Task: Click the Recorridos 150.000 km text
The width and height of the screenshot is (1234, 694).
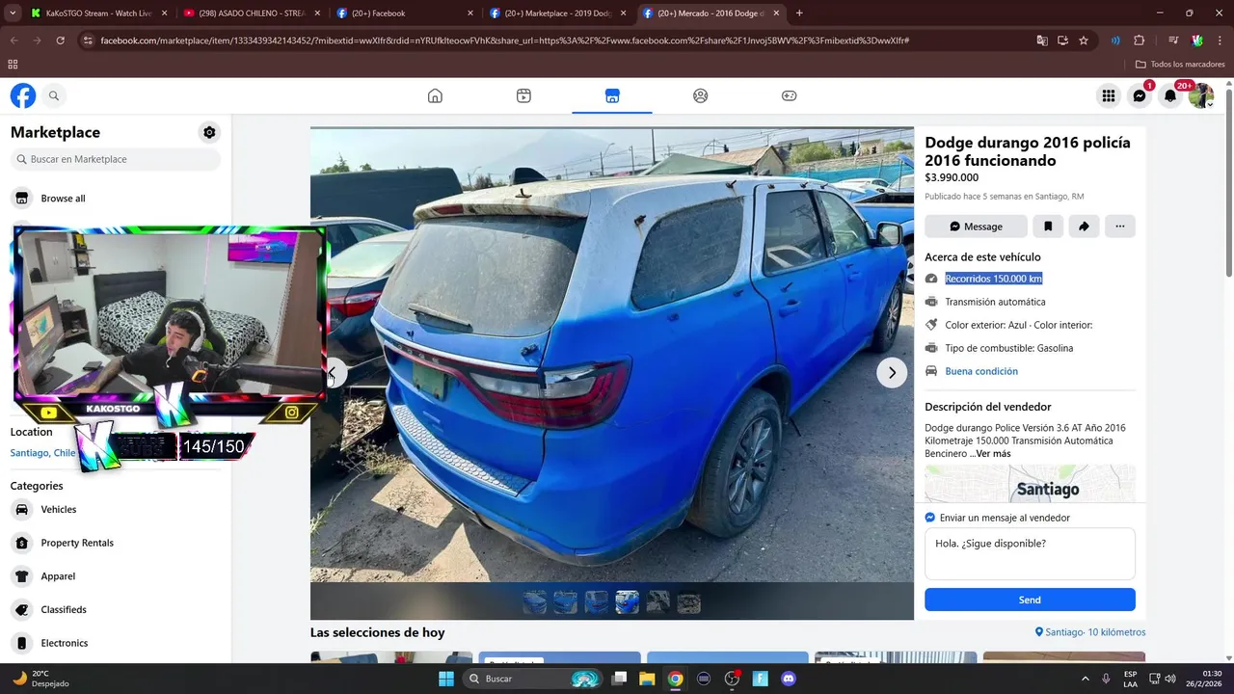Action: tap(993, 279)
